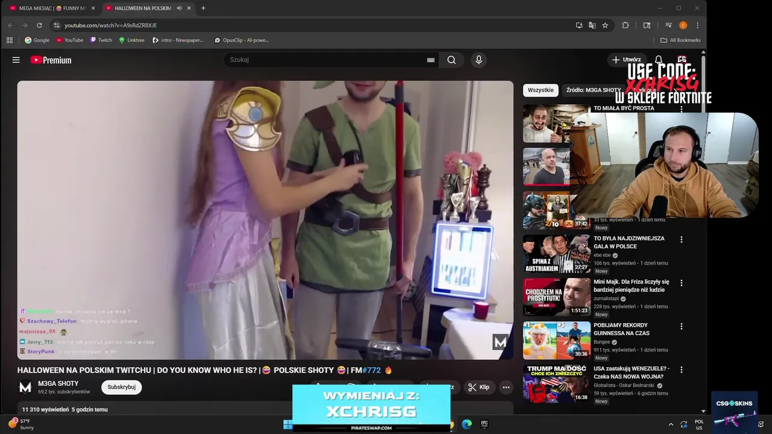
Task: Click the Mini Majk video title
Action: pyautogui.click(x=631, y=286)
